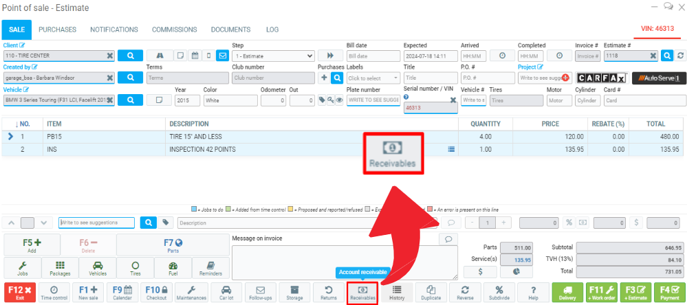Open the Labels 'Click to select' dropdown
687x305 pixels.
(373, 78)
